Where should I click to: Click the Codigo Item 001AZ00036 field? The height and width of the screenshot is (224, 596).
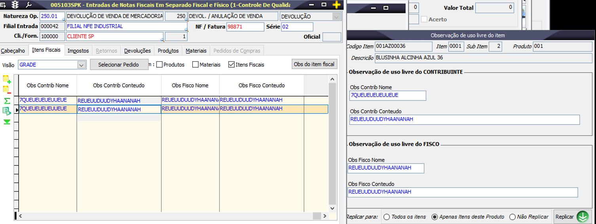click(404, 46)
